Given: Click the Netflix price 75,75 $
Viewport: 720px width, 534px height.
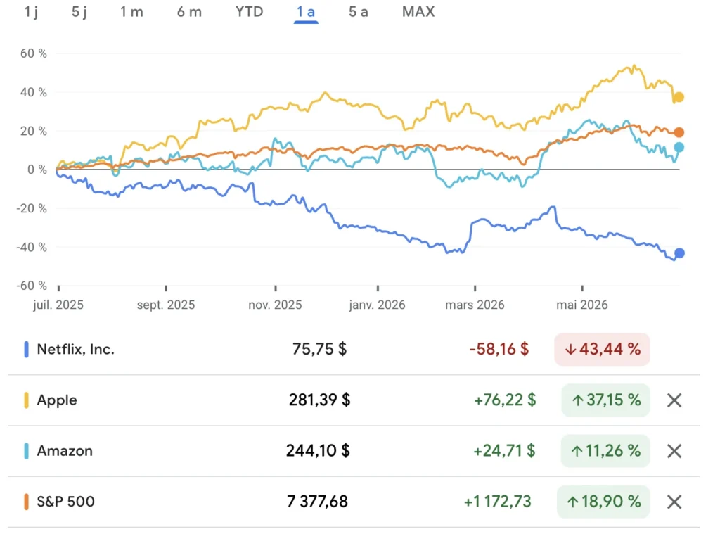Looking at the screenshot, I should pyautogui.click(x=320, y=349).
